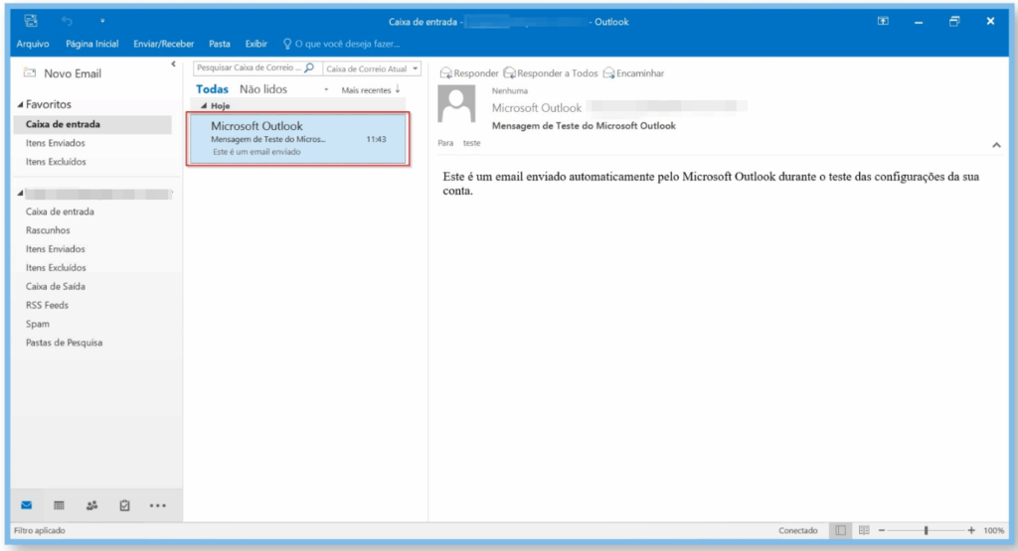Open the Rascunhos folder
Viewport: 1018px width, 551px height.
click(47, 230)
